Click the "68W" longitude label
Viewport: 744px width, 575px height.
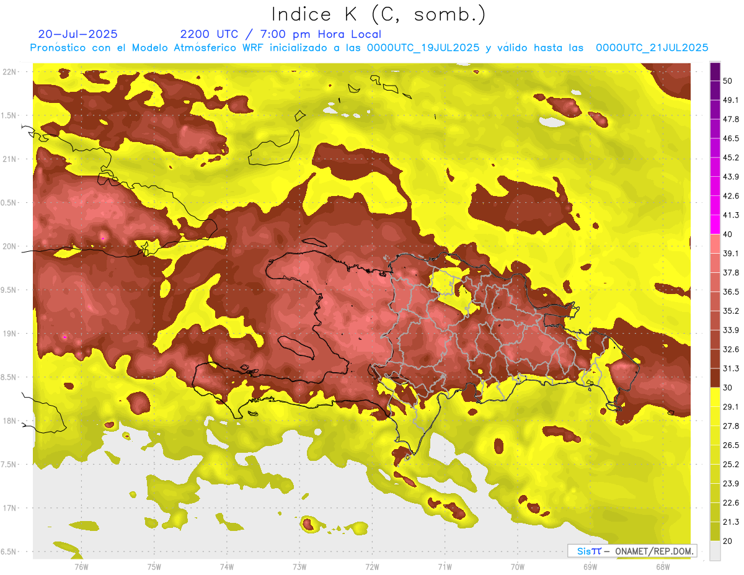(663, 566)
